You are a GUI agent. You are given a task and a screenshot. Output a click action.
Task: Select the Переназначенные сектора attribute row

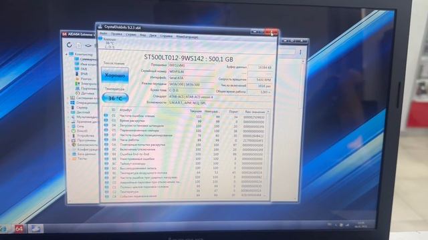tap(185, 131)
